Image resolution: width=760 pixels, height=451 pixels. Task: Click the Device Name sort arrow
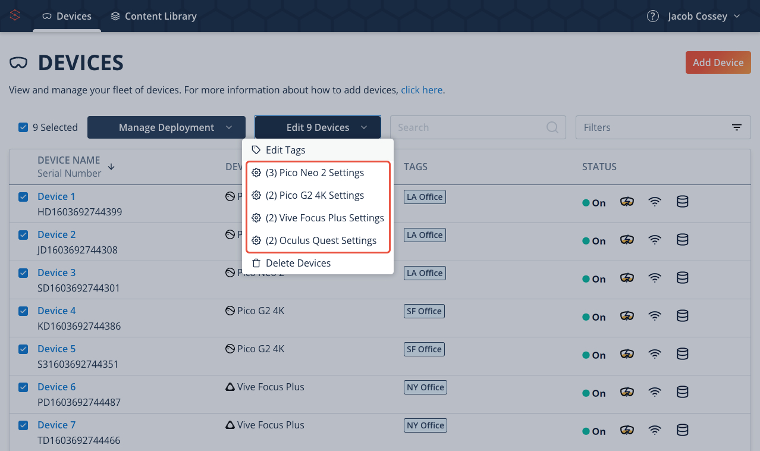click(111, 167)
